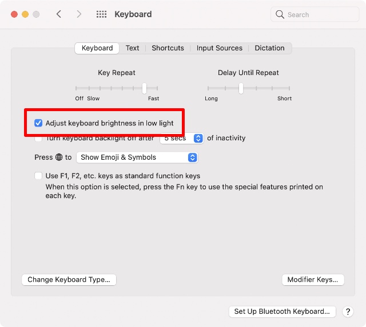Click the Change Keyboard Type button
366x327 pixels.
pos(69,279)
